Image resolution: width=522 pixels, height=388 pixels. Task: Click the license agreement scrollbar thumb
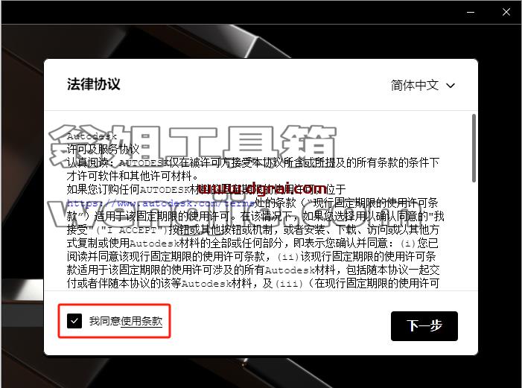(x=474, y=148)
